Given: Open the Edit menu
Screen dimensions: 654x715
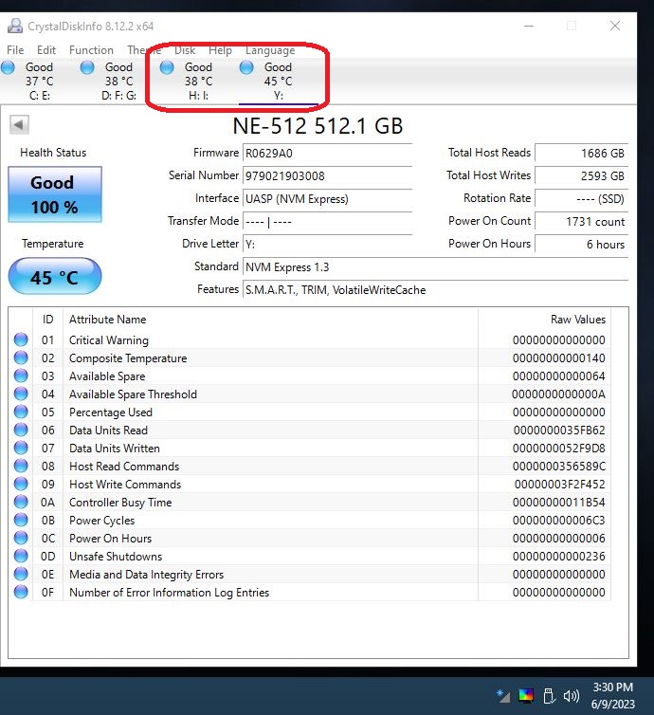Looking at the screenshot, I should (x=46, y=50).
